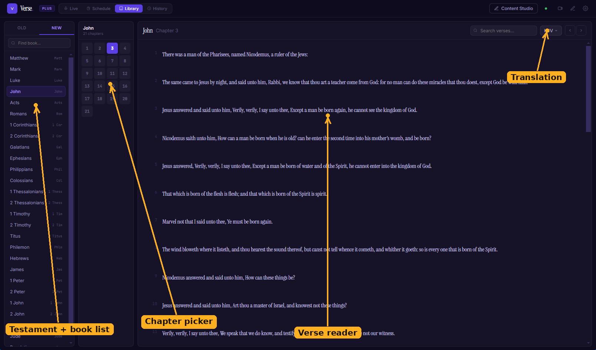Click the search magnifier in Find book
This screenshot has height=350, width=596.
click(x=13, y=43)
